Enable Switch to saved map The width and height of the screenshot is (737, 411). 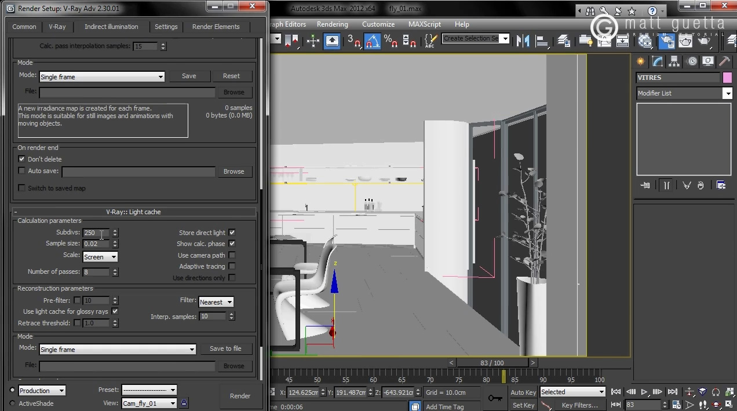(22, 188)
